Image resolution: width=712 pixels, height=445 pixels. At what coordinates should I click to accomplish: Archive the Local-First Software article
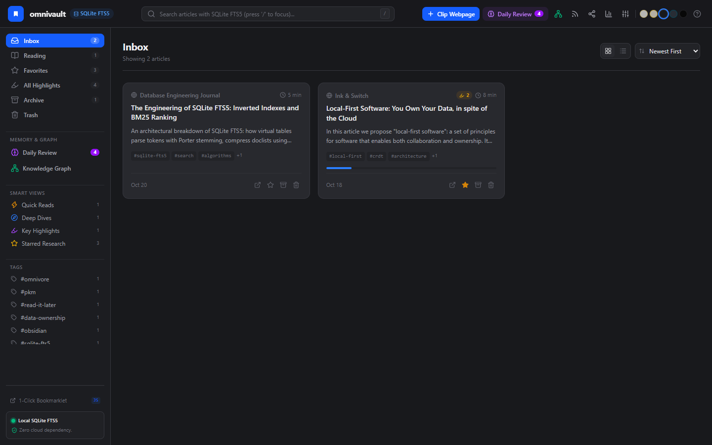point(478,185)
